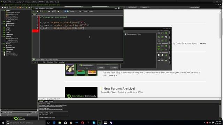This screenshot has height=125, width=223.
Task: Open the File menu
Action: pyautogui.click(x=2, y=5)
